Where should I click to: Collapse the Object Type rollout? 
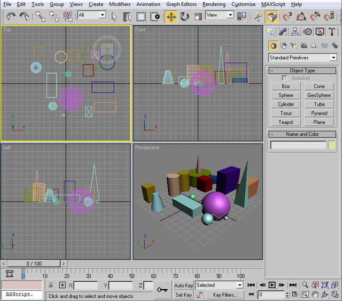(302, 71)
